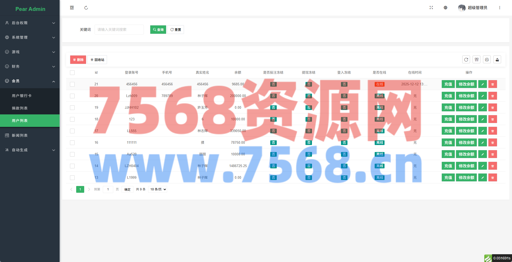Open the column filter grid icon
Image resolution: width=512 pixels, height=262 pixels.
tap(477, 60)
